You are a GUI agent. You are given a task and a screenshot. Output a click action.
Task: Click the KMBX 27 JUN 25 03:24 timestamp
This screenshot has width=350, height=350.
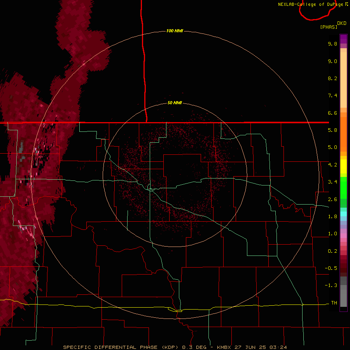252,347
